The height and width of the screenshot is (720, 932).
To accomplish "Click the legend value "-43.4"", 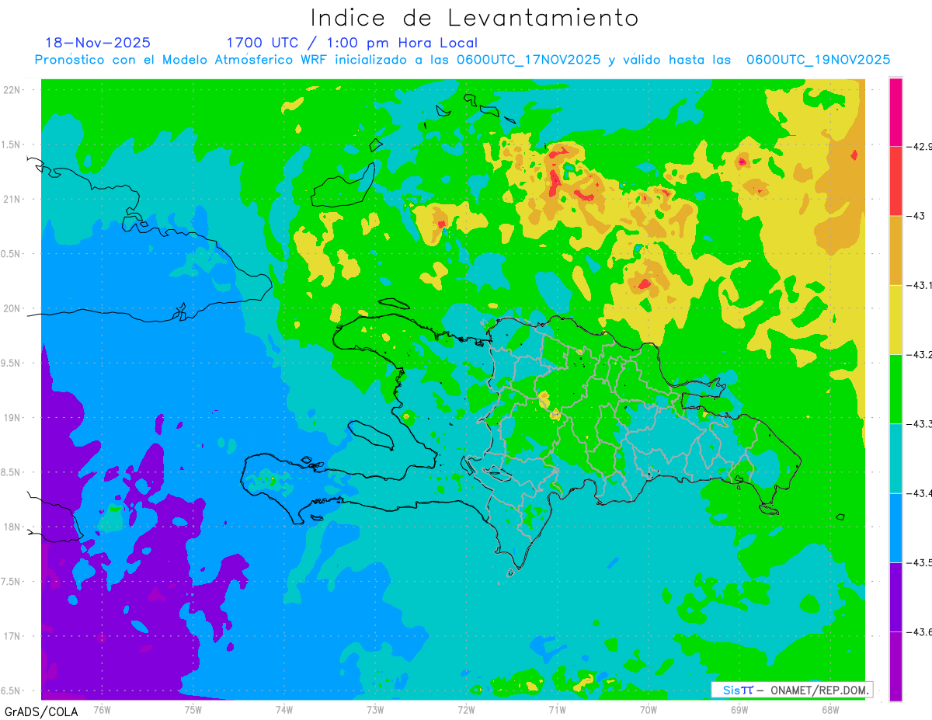I will 919,493.
